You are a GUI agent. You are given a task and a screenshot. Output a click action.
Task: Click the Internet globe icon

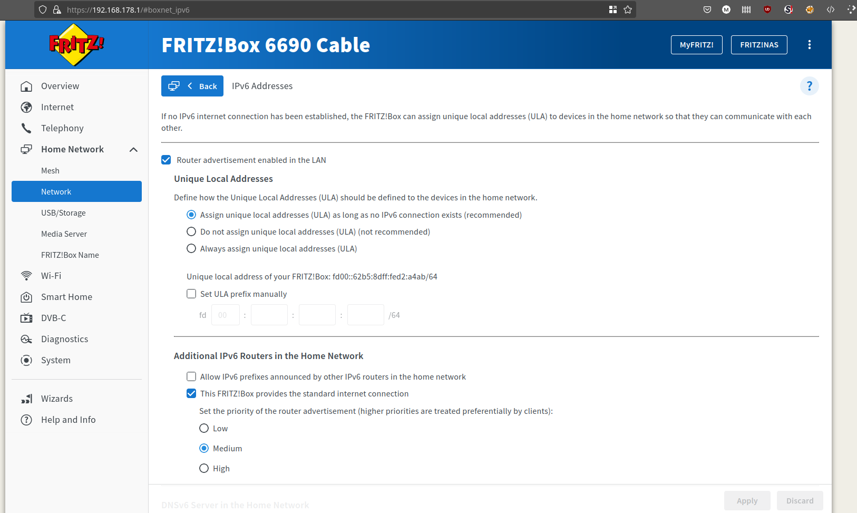[x=26, y=107]
